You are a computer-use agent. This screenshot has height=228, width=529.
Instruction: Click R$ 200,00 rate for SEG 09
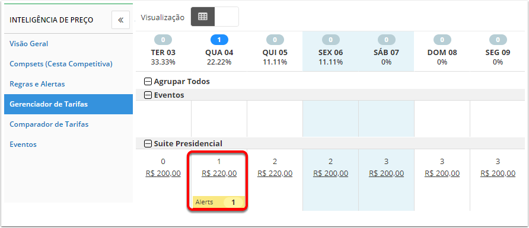click(x=498, y=174)
